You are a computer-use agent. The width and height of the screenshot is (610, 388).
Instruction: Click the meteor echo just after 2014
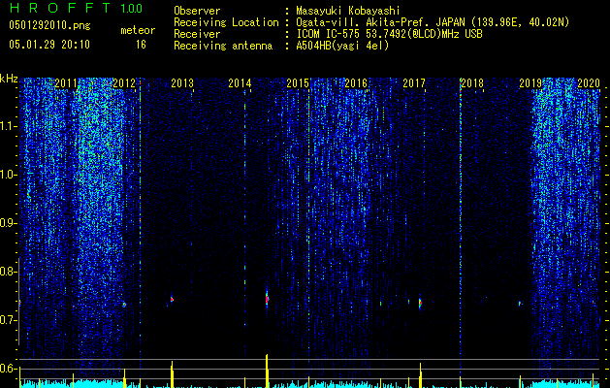tap(267, 299)
